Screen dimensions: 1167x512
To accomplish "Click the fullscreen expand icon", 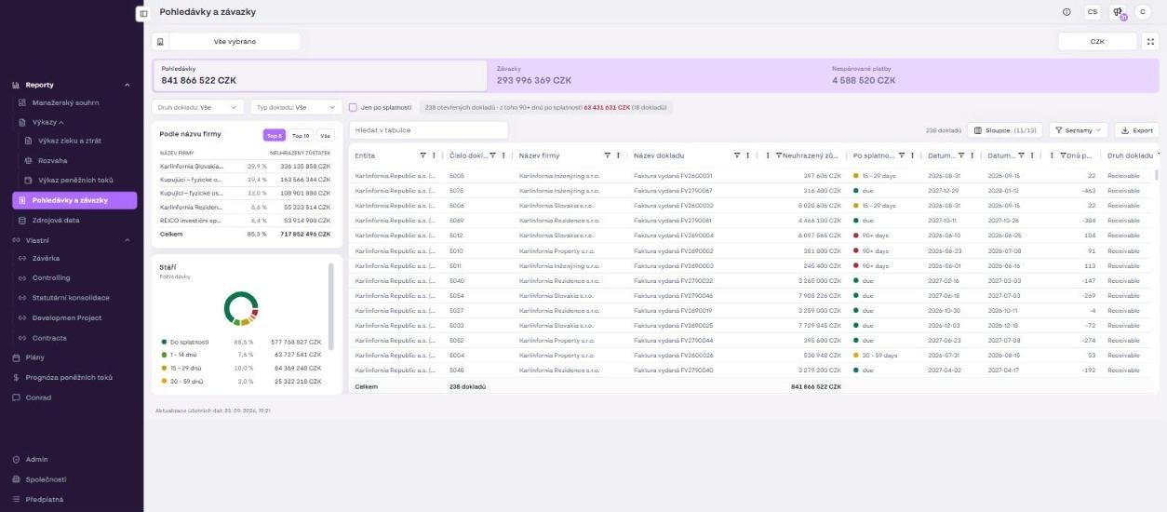I will tap(1151, 42).
